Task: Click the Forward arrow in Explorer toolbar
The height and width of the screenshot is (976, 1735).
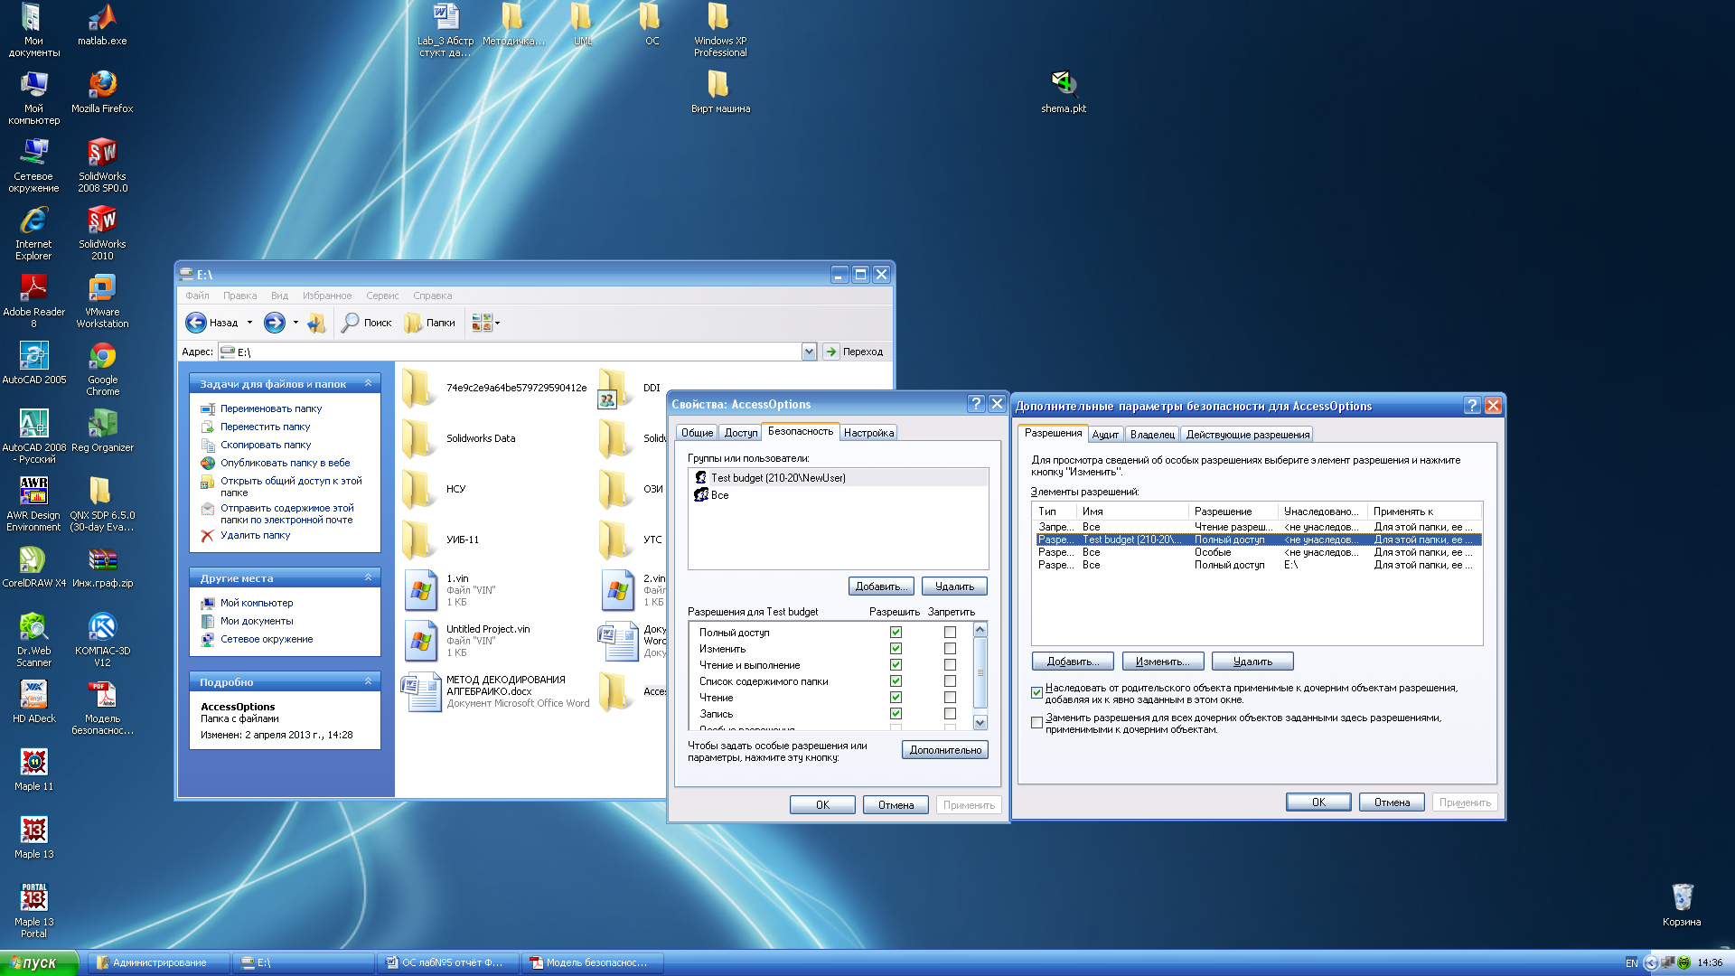Action: 275,323
